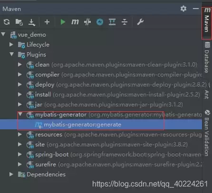Open Maven Settings wrench icon
Image resolution: width=212 pixels, height=193 pixels.
(140, 22)
